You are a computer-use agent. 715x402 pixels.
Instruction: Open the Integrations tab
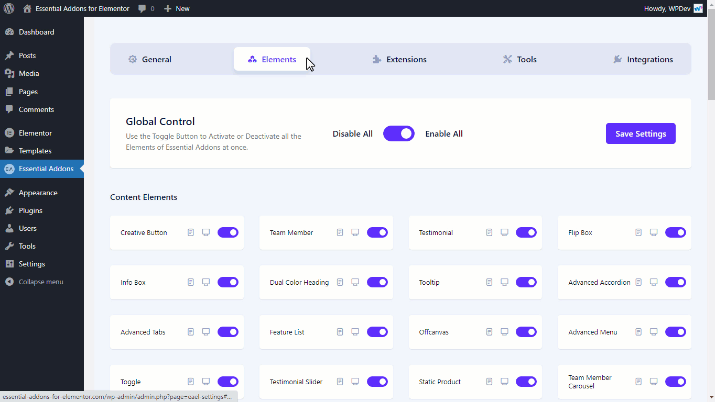pos(643,59)
